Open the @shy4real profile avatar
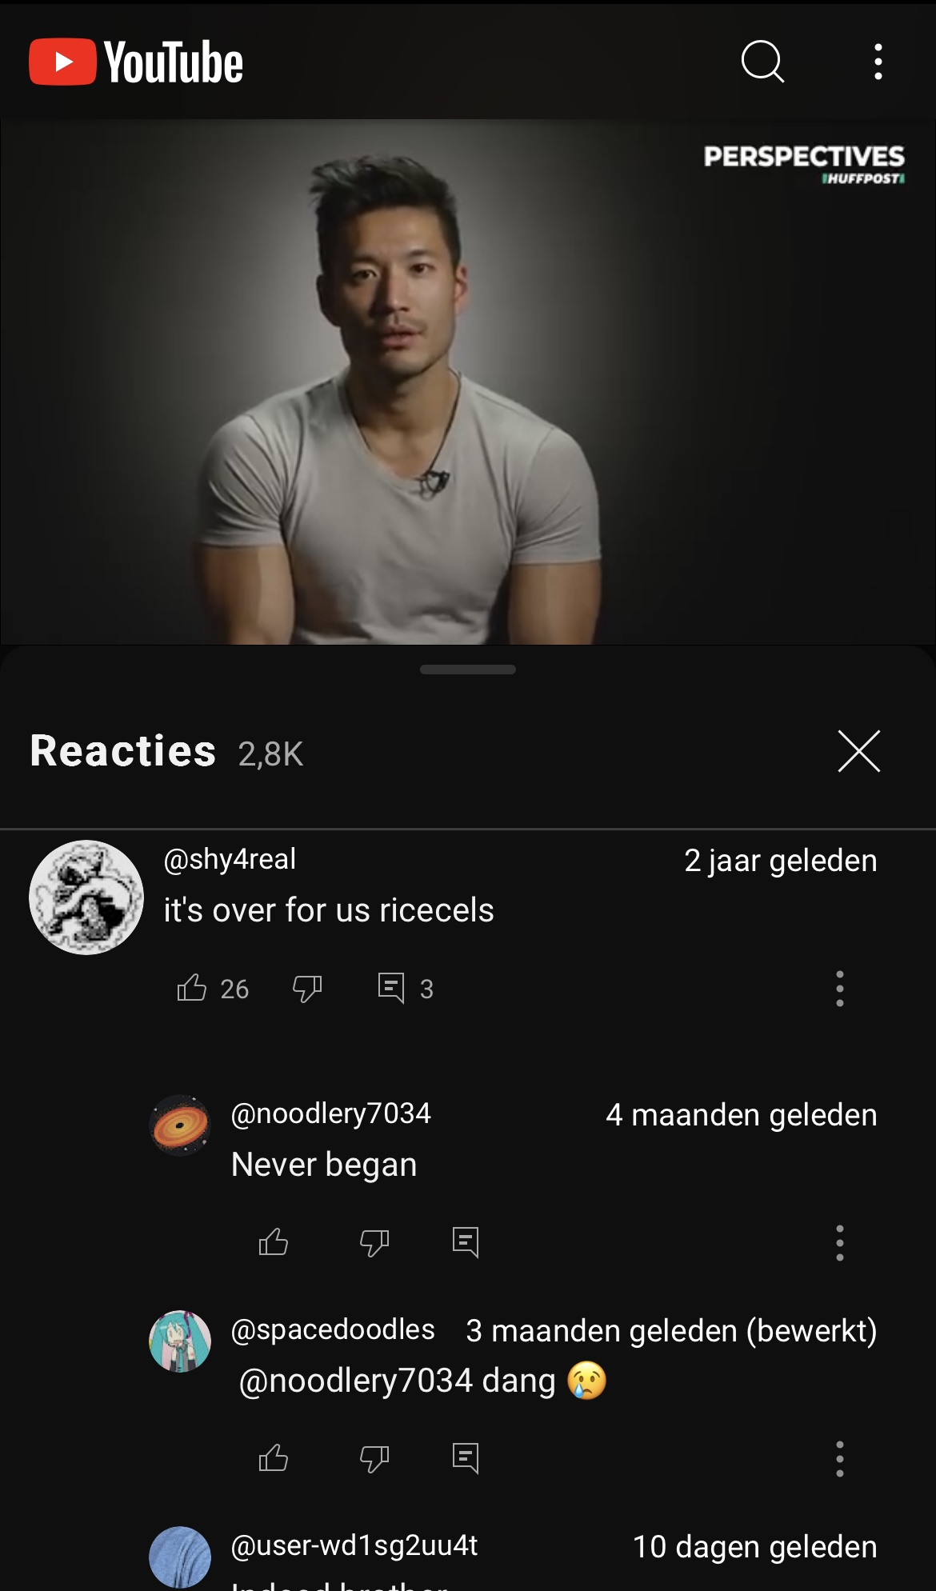 [86, 897]
